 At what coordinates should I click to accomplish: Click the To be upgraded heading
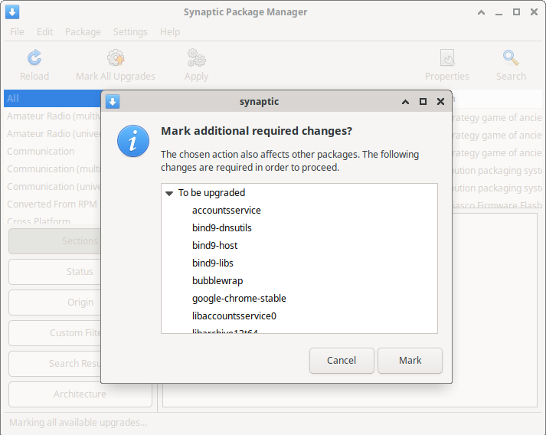(211, 192)
